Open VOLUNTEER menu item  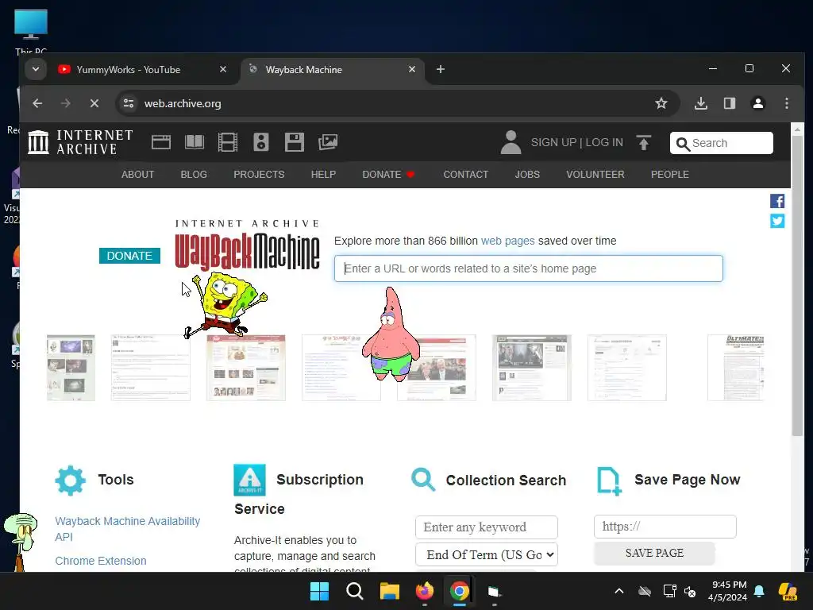point(595,174)
